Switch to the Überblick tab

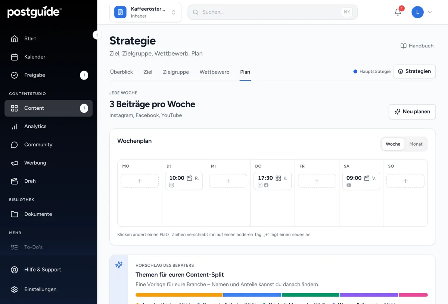coord(121,72)
